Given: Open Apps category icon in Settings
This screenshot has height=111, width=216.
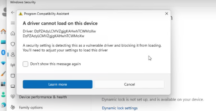Looking at the screenshot, I should pos(3,84).
